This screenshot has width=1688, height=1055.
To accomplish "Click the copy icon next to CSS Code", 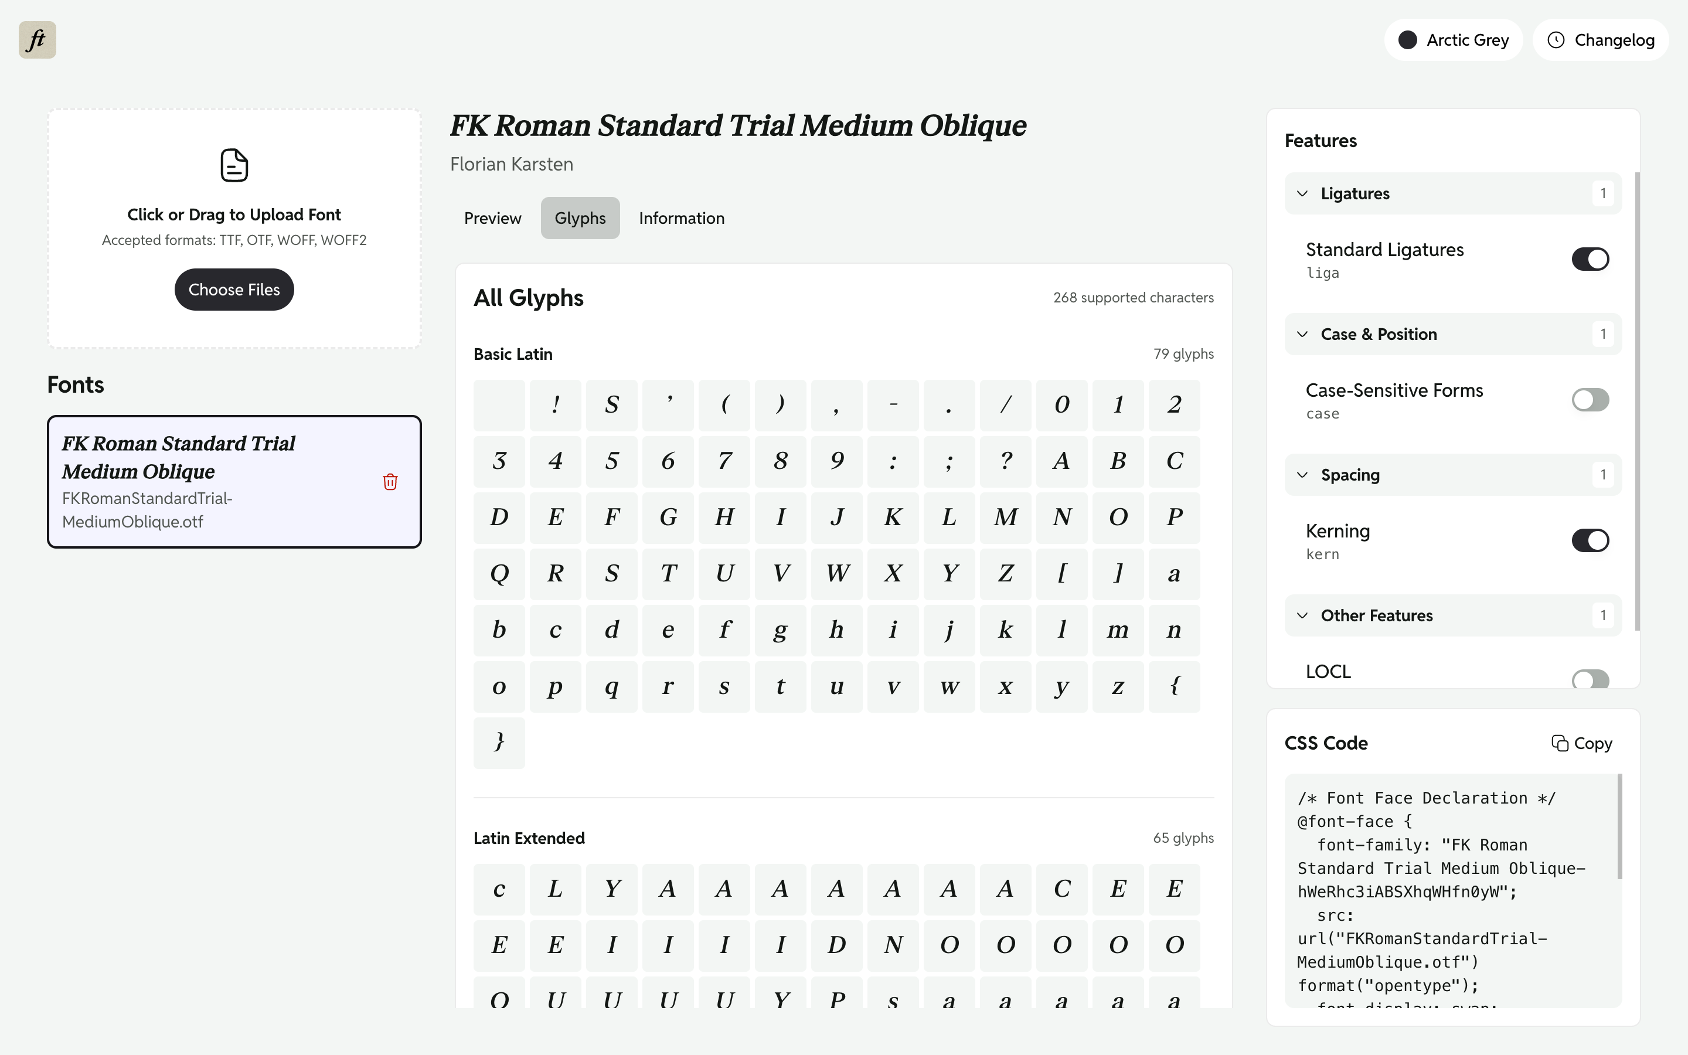I will tap(1560, 743).
